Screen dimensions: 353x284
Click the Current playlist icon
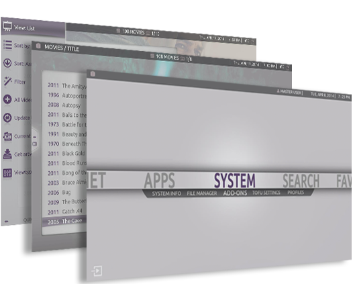tap(7, 136)
